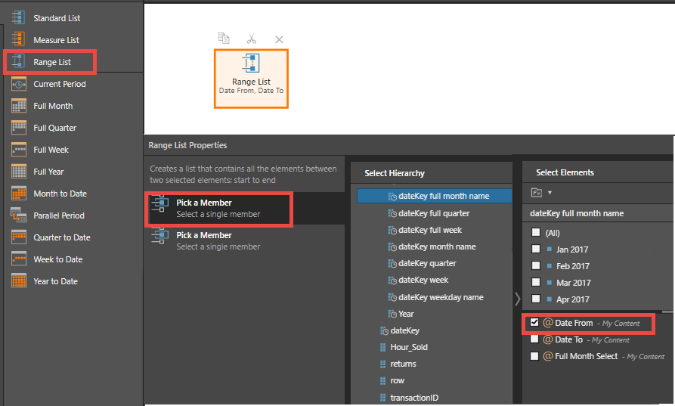The width and height of the screenshot is (675, 406).
Task: Choose the Range List icon in sidebar
Action: [x=18, y=61]
